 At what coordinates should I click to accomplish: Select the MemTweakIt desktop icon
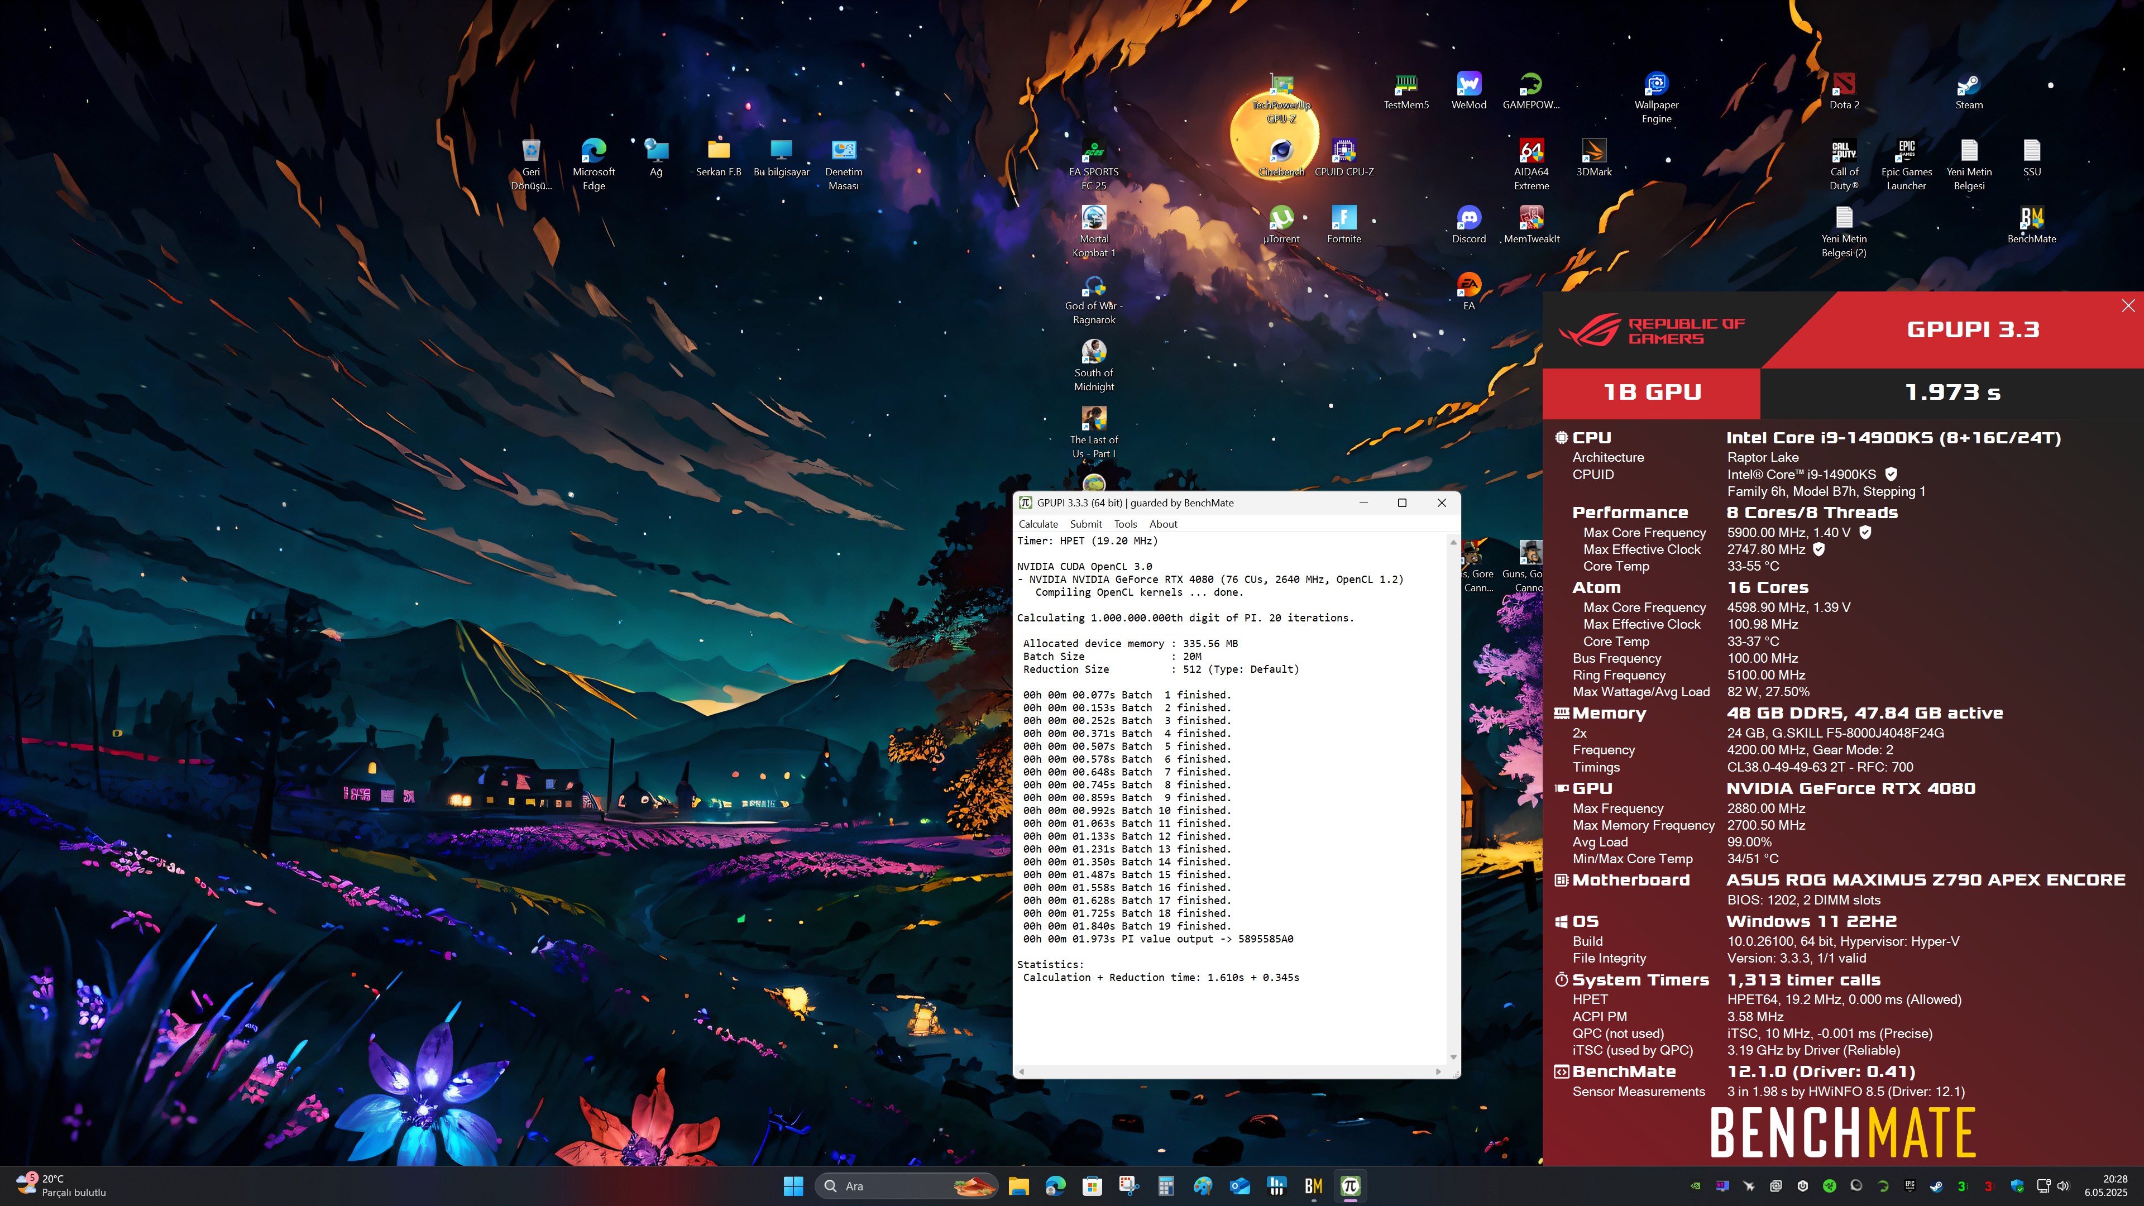(x=1530, y=224)
